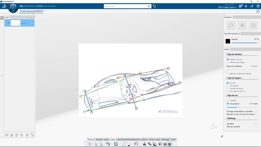Open the Tactile toolbar tab
Screen dimensions: 261x147
(x=173, y=139)
